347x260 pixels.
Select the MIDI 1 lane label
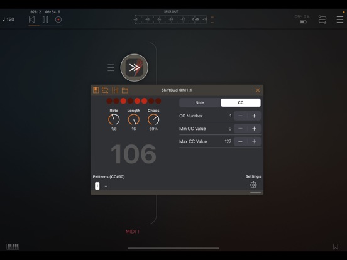[x=133, y=232]
